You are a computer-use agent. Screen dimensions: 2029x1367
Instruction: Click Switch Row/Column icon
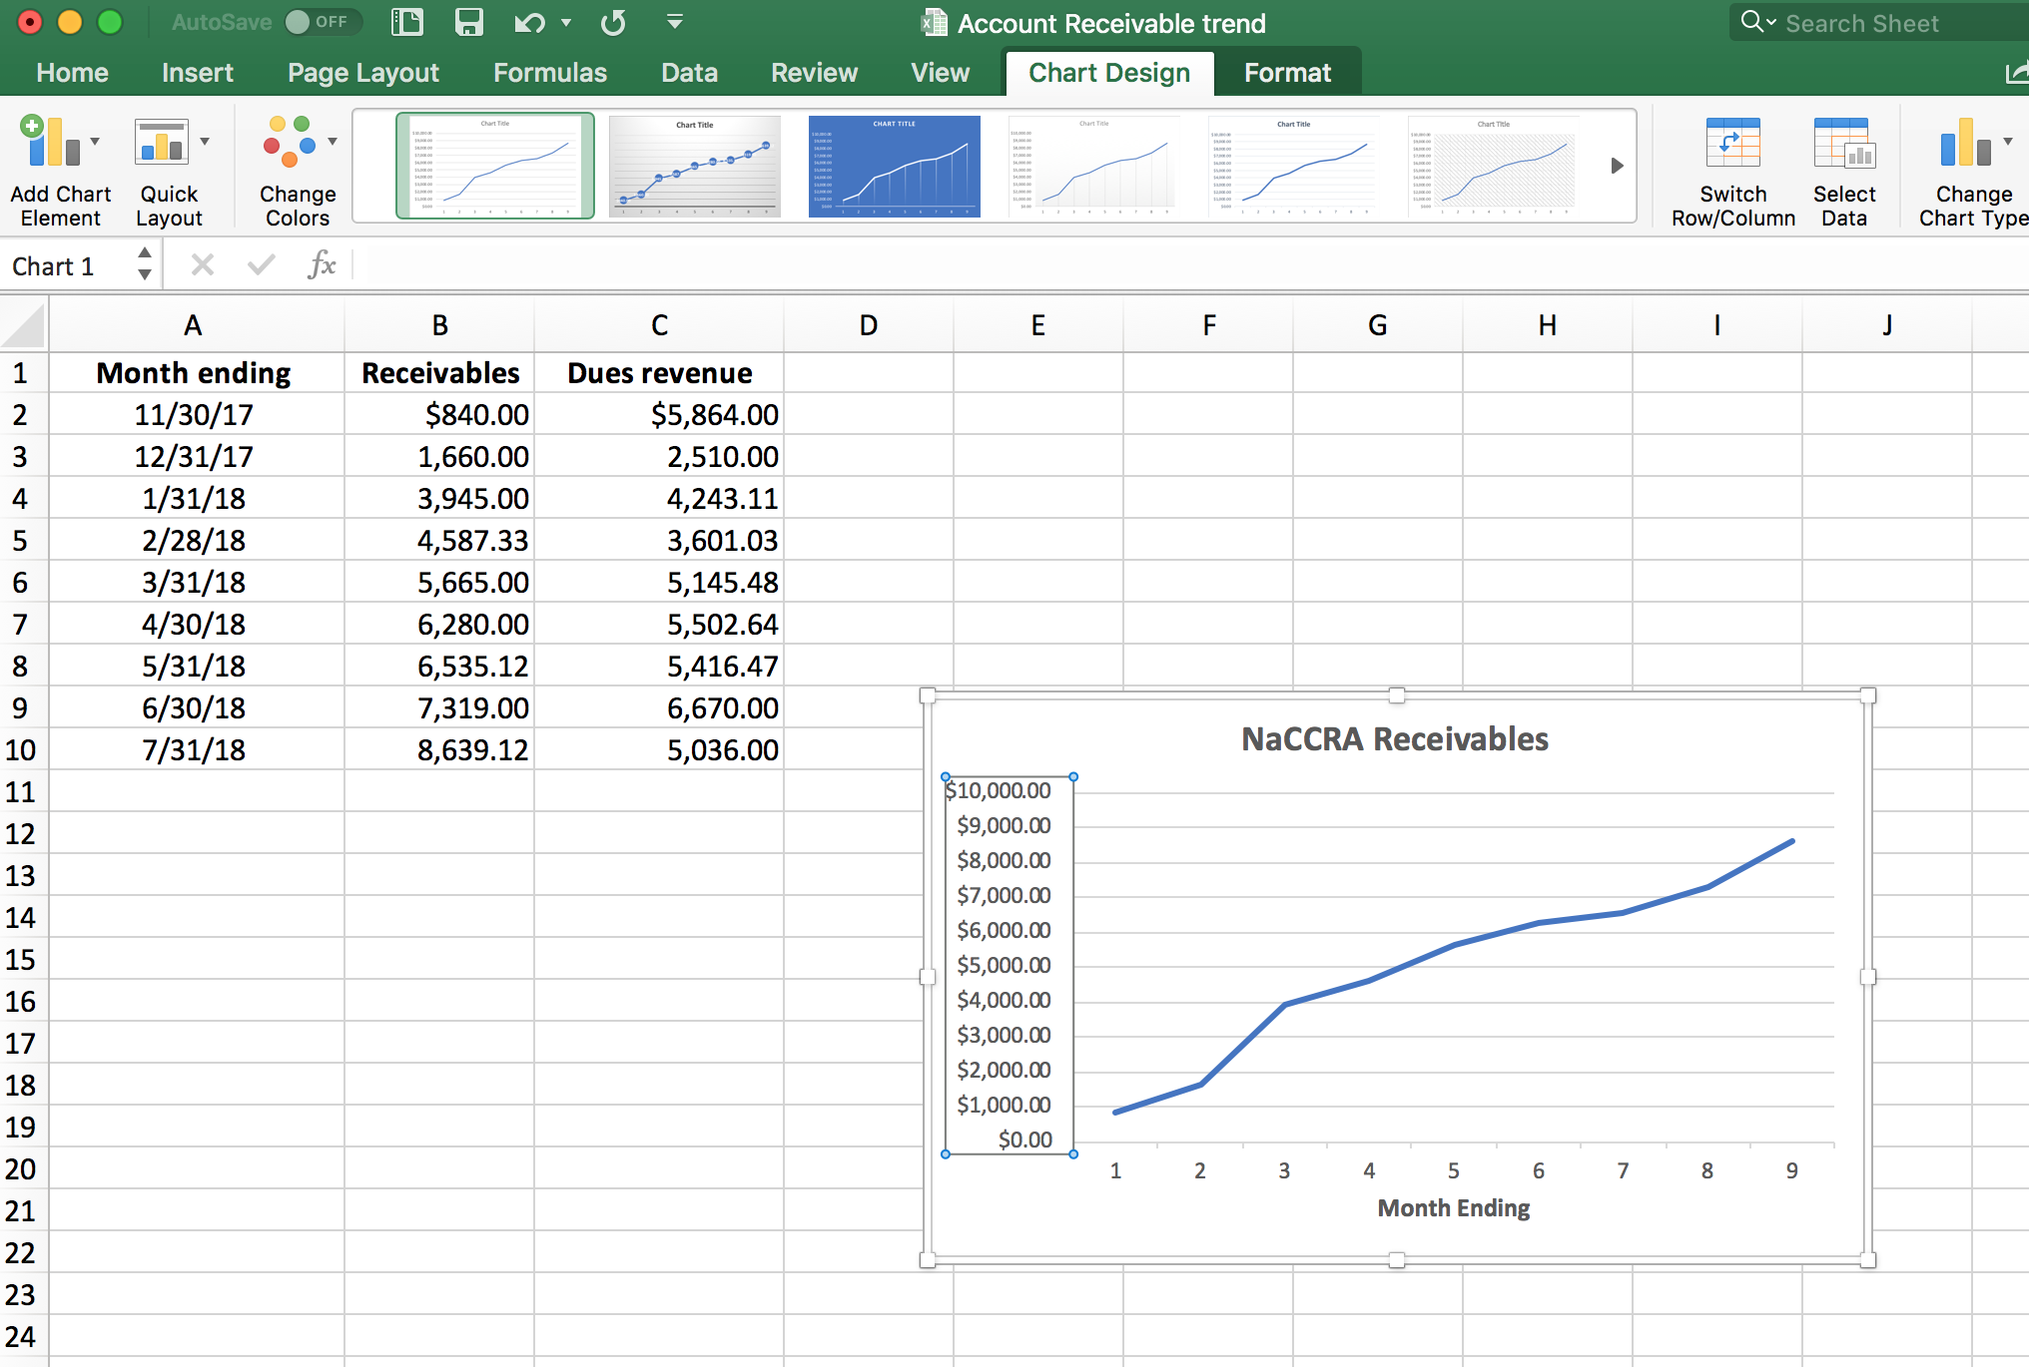1732,143
